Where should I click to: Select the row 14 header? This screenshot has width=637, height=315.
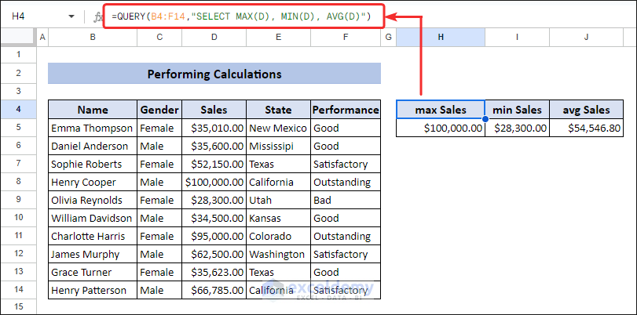(18, 290)
